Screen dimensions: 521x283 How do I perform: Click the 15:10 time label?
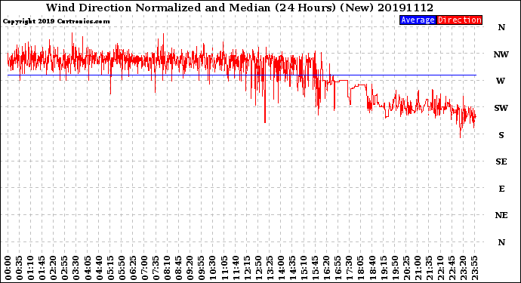tap(304, 268)
